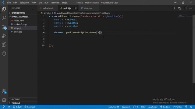Open the Accounts menu icon

click(x=4, y=91)
